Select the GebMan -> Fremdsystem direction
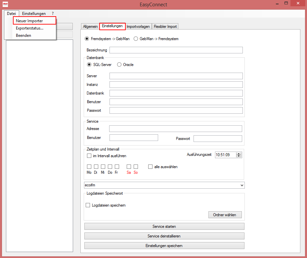The image size is (307, 258). coord(136,38)
